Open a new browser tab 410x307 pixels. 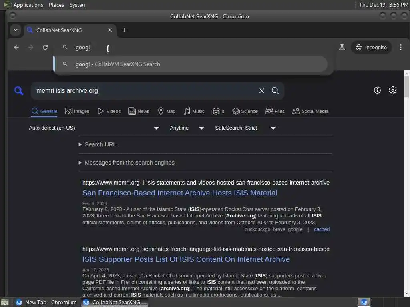(x=125, y=30)
